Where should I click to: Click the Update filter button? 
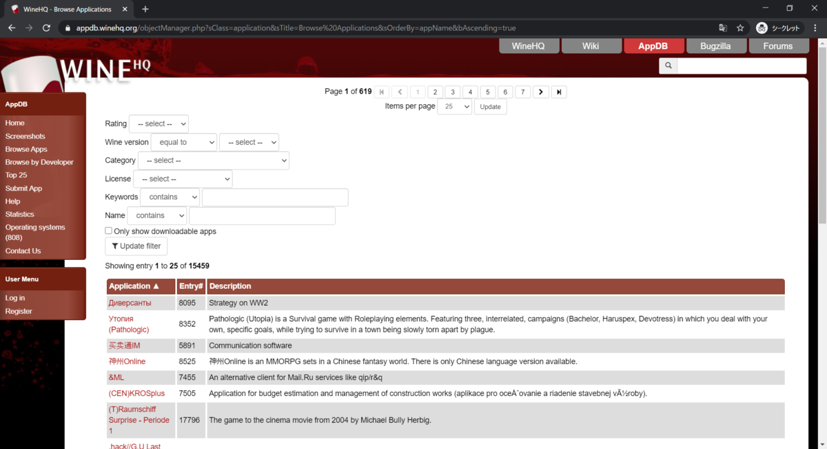[x=136, y=246]
